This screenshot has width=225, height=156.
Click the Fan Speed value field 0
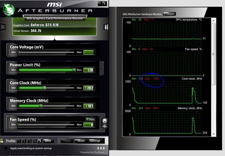pos(88,125)
